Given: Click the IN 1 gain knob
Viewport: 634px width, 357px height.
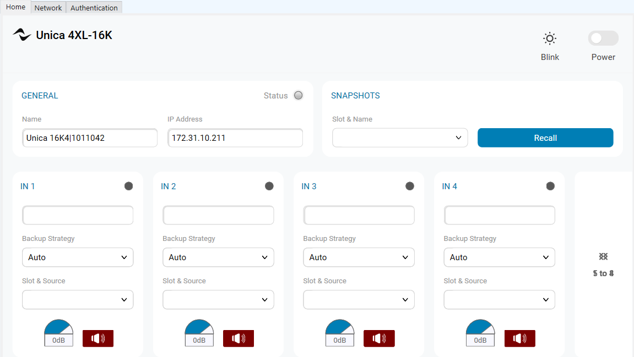Looking at the screenshot, I should (58, 327).
